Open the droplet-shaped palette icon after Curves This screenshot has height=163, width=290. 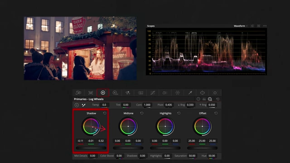point(165,92)
